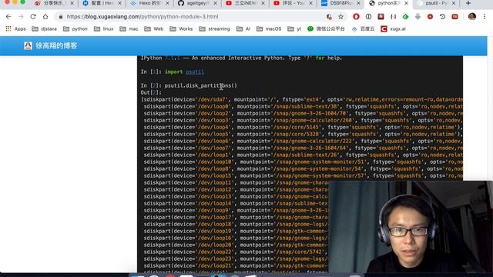Click the '/snap/gnome-system-monitor/51' mountpoint text
Image resolution: width=493 pixels, height=277 pixels.
[320, 162]
